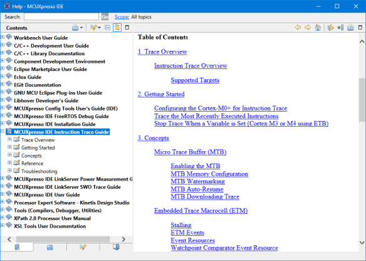Switch to the Search Results bottom tab
366x261 pixels.
click(x=83, y=247)
